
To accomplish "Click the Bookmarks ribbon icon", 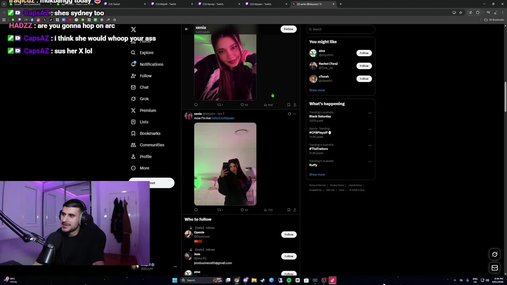I will [x=133, y=133].
